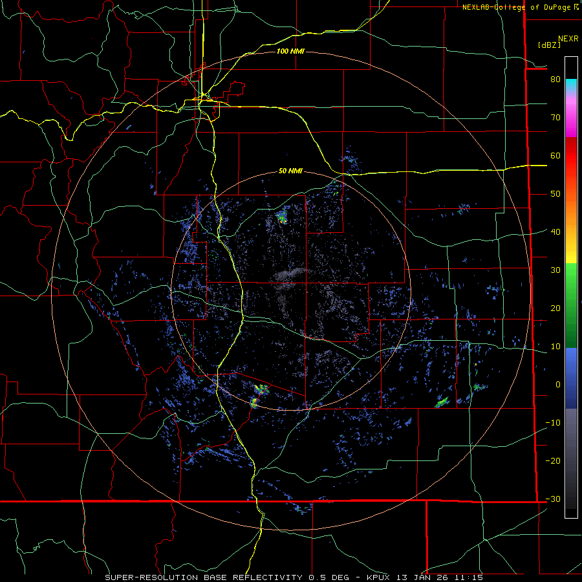Click the -10 value on the dBZ scale
Screen dimensions: 582x582
click(553, 422)
